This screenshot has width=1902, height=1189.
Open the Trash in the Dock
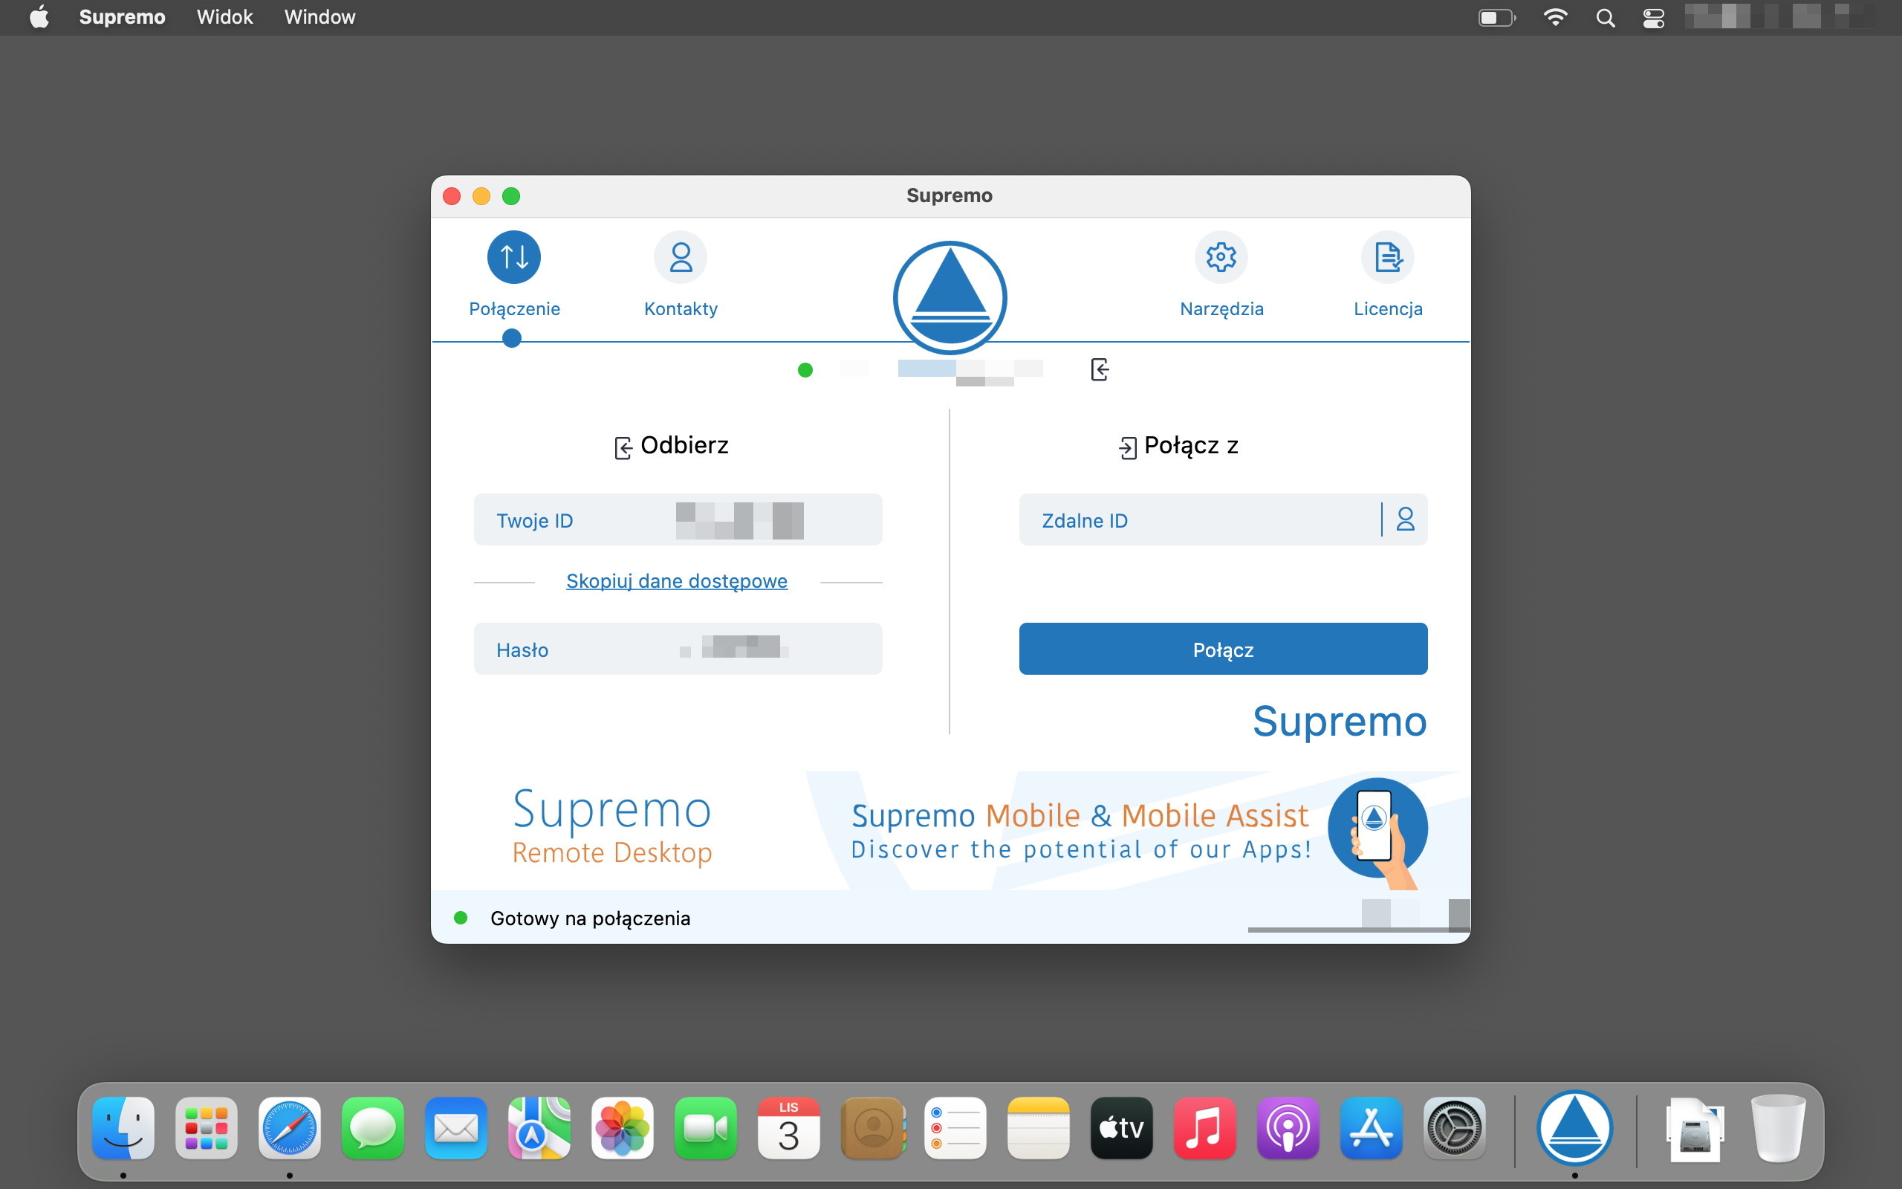coord(1778,1129)
